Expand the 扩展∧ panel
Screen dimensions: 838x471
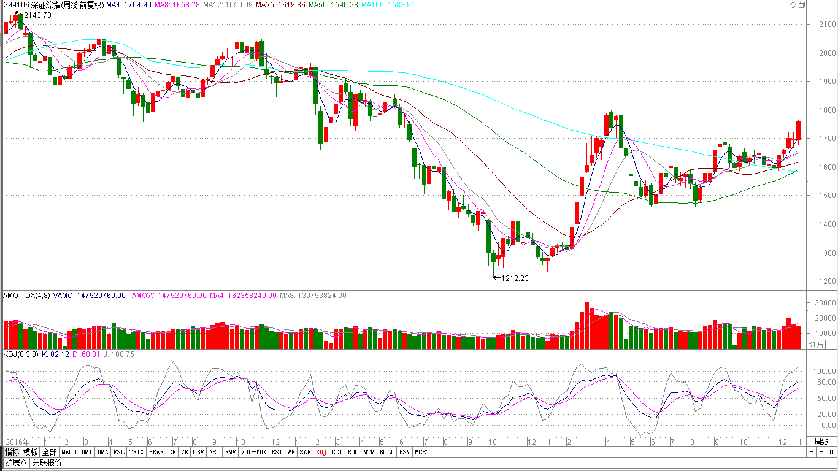15,462
